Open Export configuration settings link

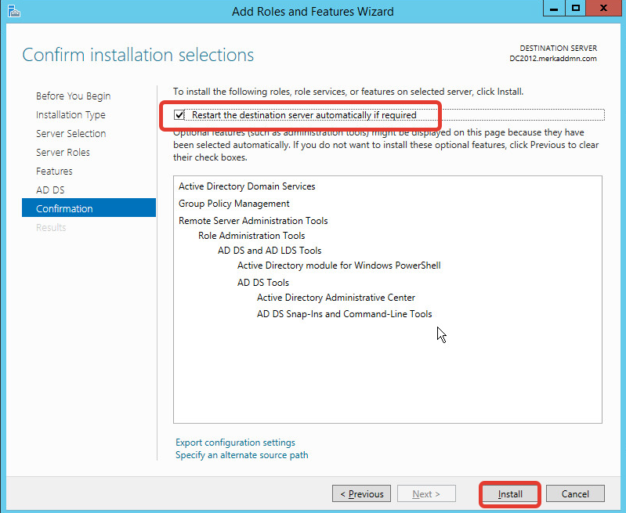coord(235,443)
